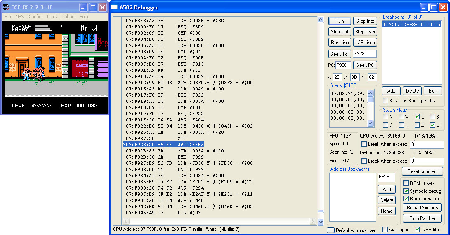The width and height of the screenshot is (450, 235).
Task: Toggle Symbolic debug checkbox
Action: 406,191
